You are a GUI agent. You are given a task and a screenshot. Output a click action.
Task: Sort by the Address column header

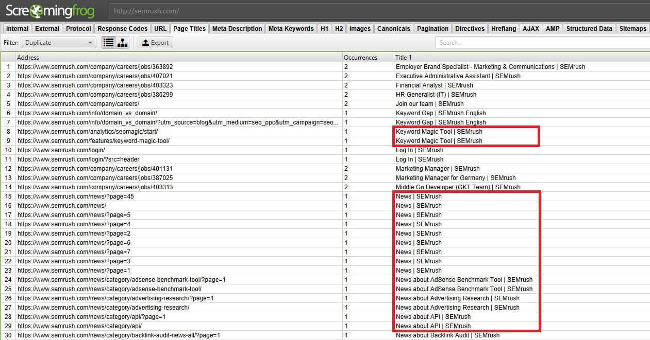28,58
